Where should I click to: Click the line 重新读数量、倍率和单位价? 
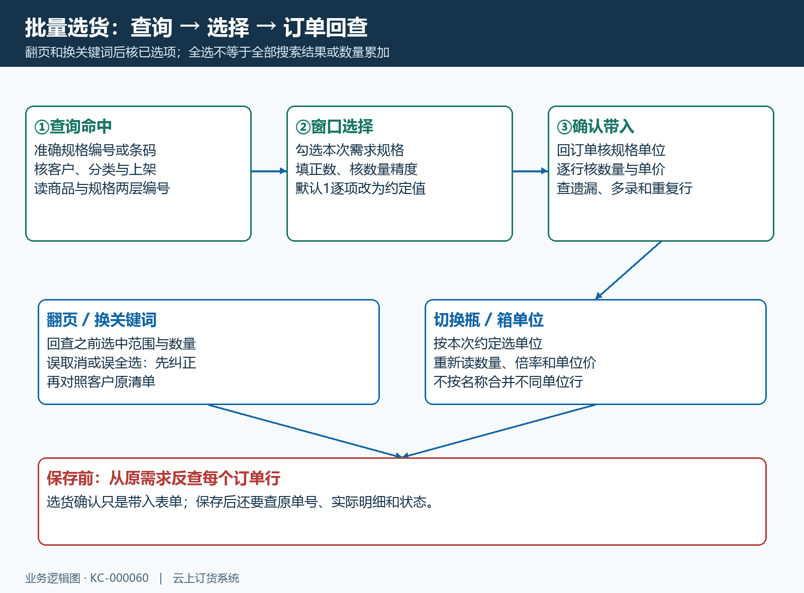click(515, 363)
